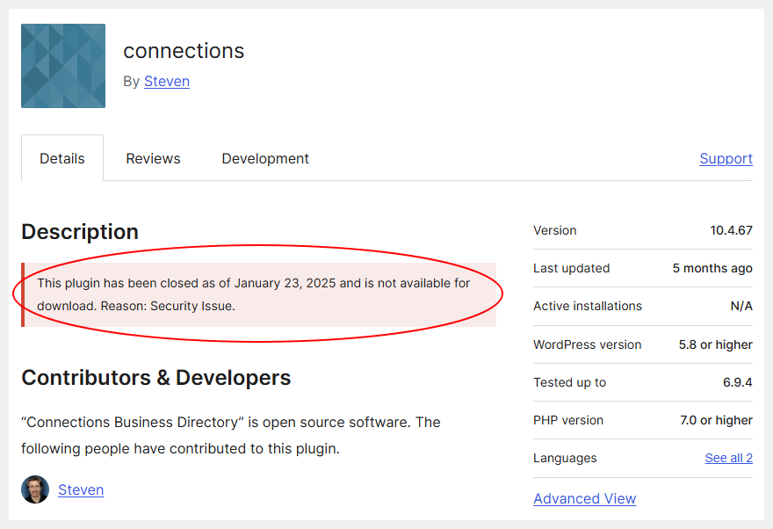The image size is (773, 529).
Task: Click the PHP version label
Action: point(568,421)
